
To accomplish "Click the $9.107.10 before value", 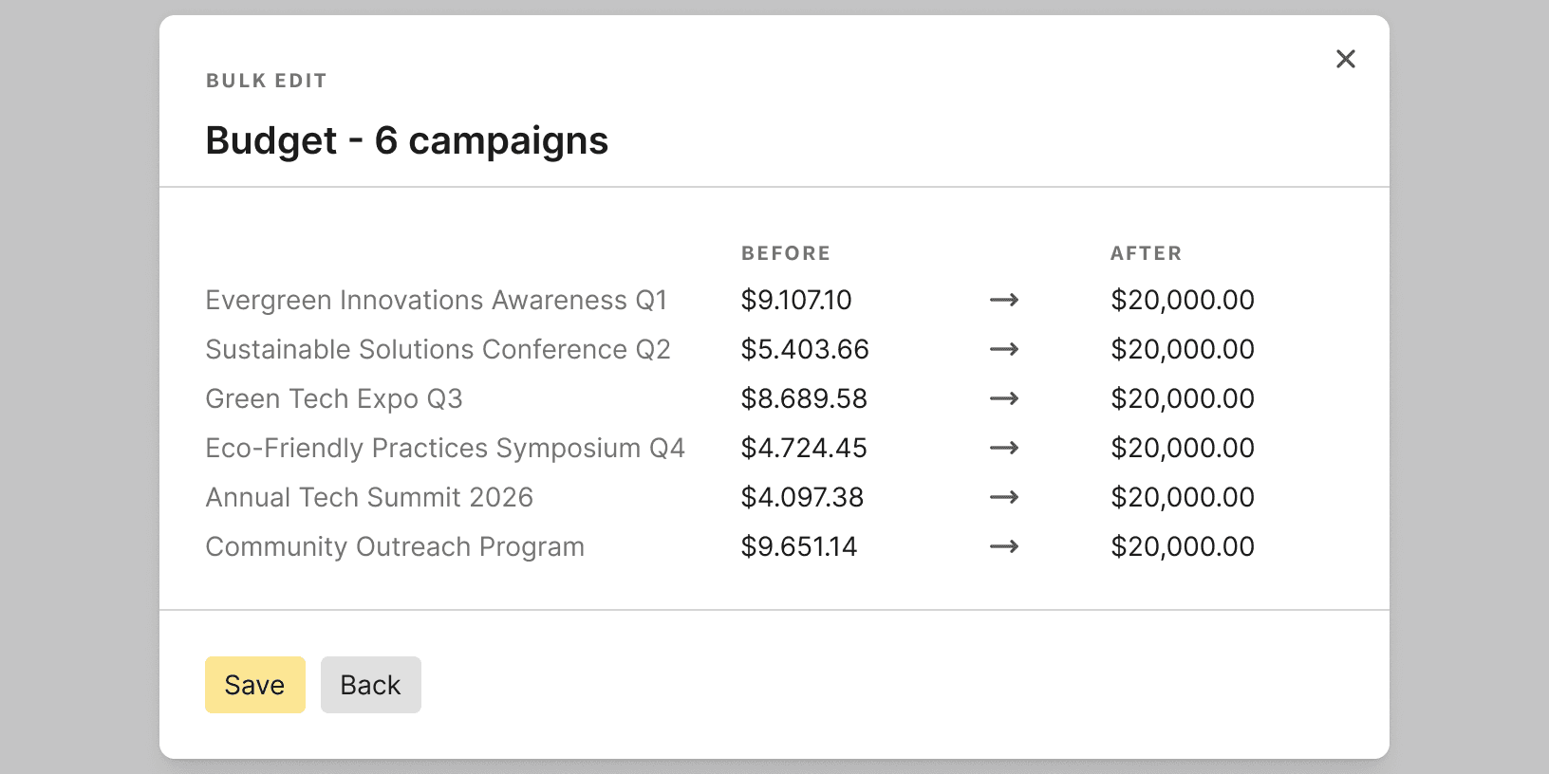I will (796, 300).
